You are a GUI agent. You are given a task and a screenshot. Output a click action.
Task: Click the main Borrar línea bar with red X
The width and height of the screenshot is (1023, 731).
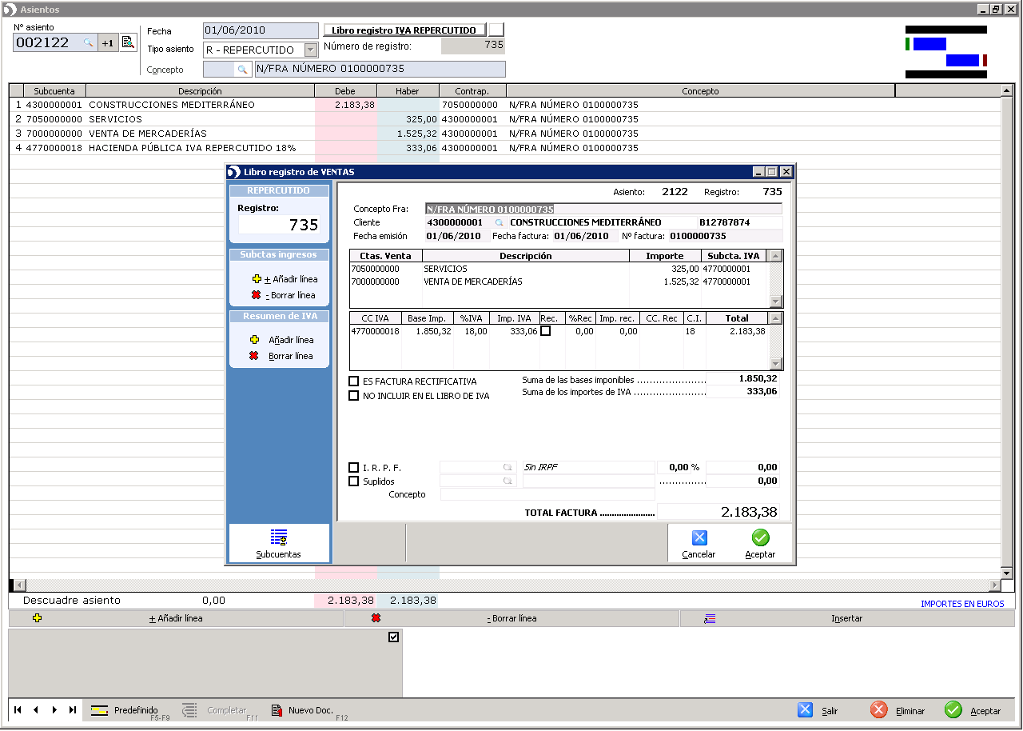pyautogui.click(x=511, y=618)
